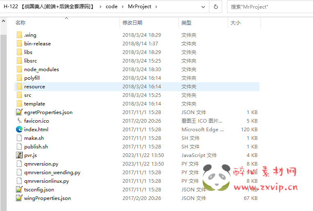This screenshot has width=313, height=211.
Task: Click the 120 KB size of index.html
Action: 249,130
